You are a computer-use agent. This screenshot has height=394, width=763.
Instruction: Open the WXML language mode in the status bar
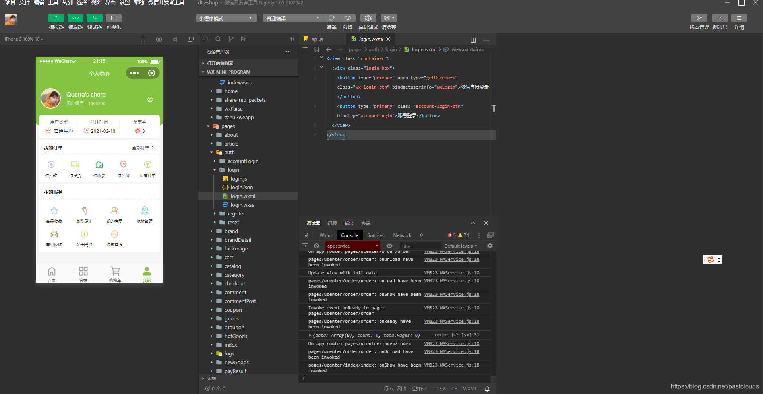[470, 389]
